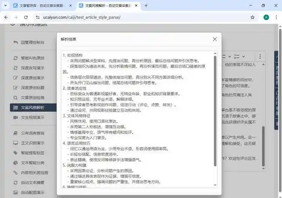Close the 文章风格解析 browser tab
Screen dimensions: 282x198
(x=136, y=6)
